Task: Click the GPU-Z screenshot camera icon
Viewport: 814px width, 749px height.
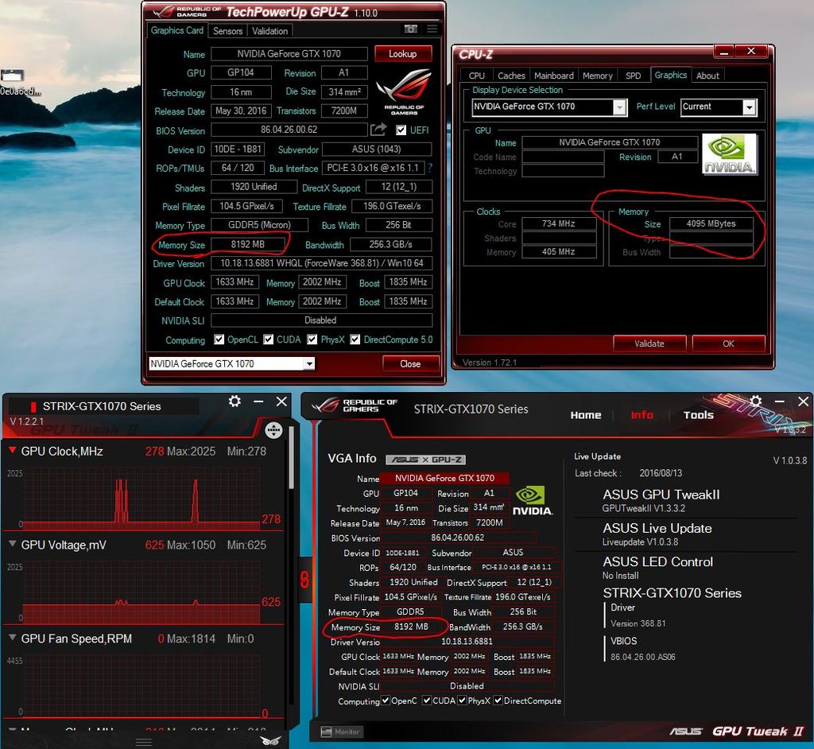Action: 411,29
